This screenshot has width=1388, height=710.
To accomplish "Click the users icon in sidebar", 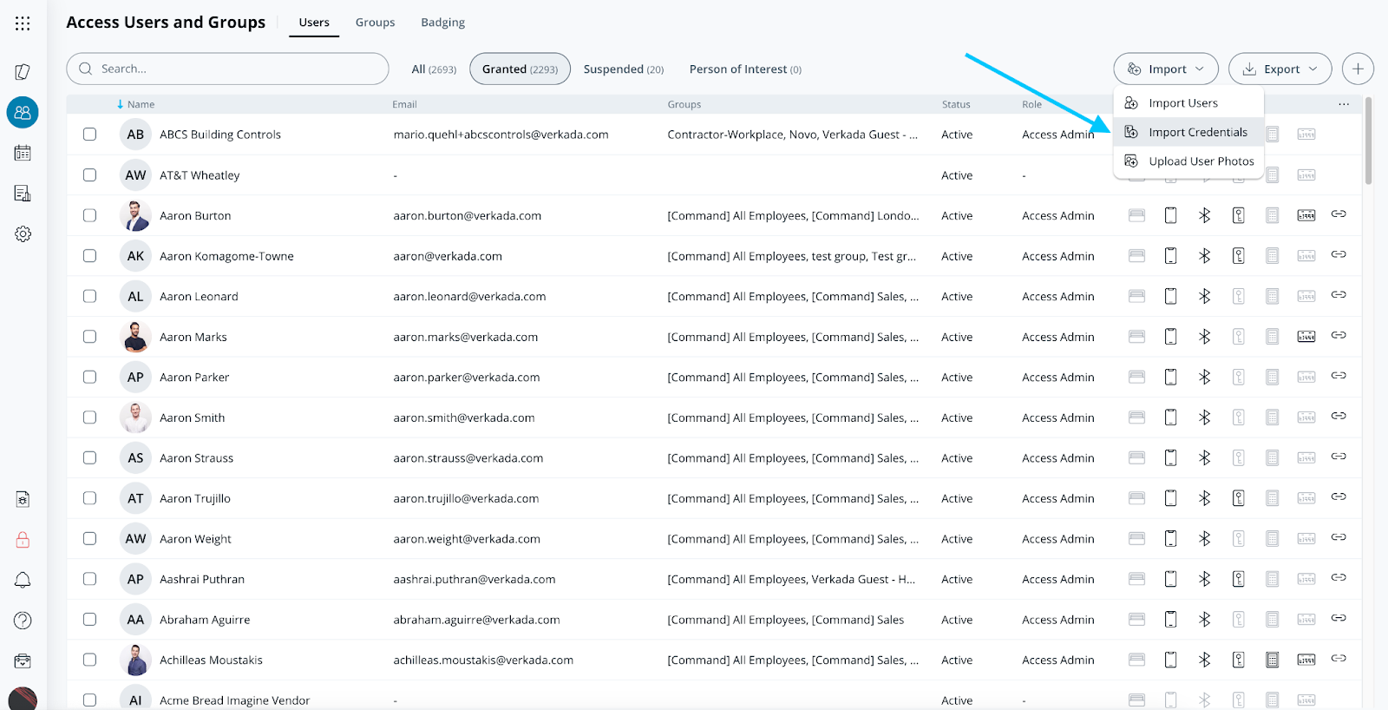I will coord(23,112).
